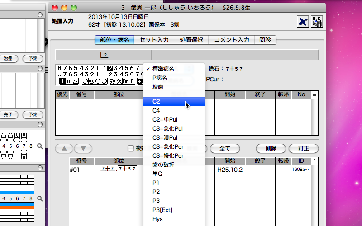The image size is (362, 226).
Task: Click the 欠 missing tooth icon
Action: point(120,81)
